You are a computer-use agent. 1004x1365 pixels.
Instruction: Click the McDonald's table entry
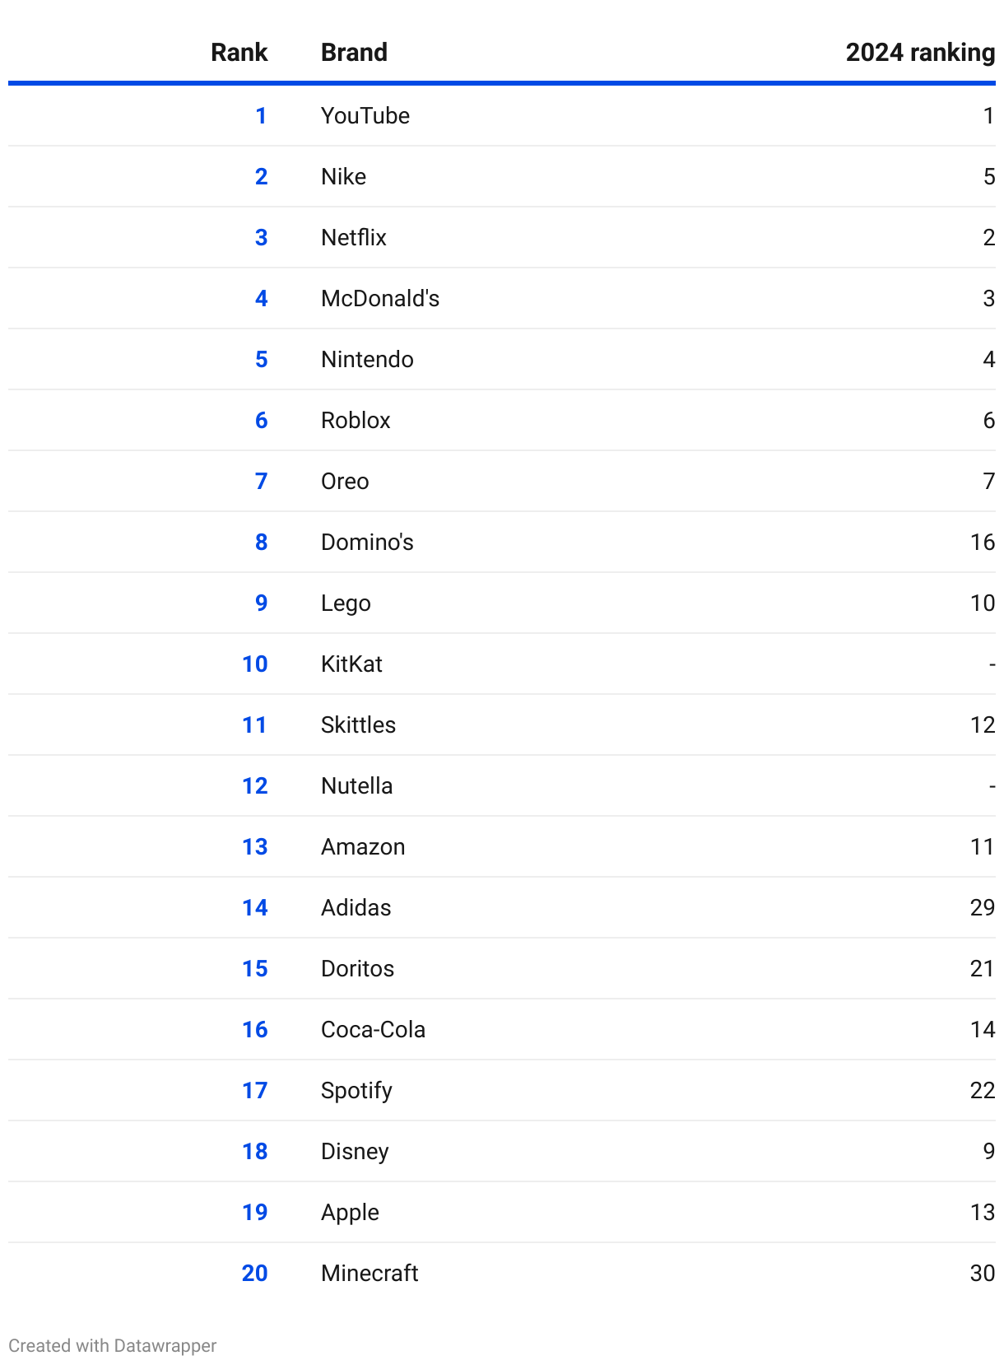coord(380,298)
